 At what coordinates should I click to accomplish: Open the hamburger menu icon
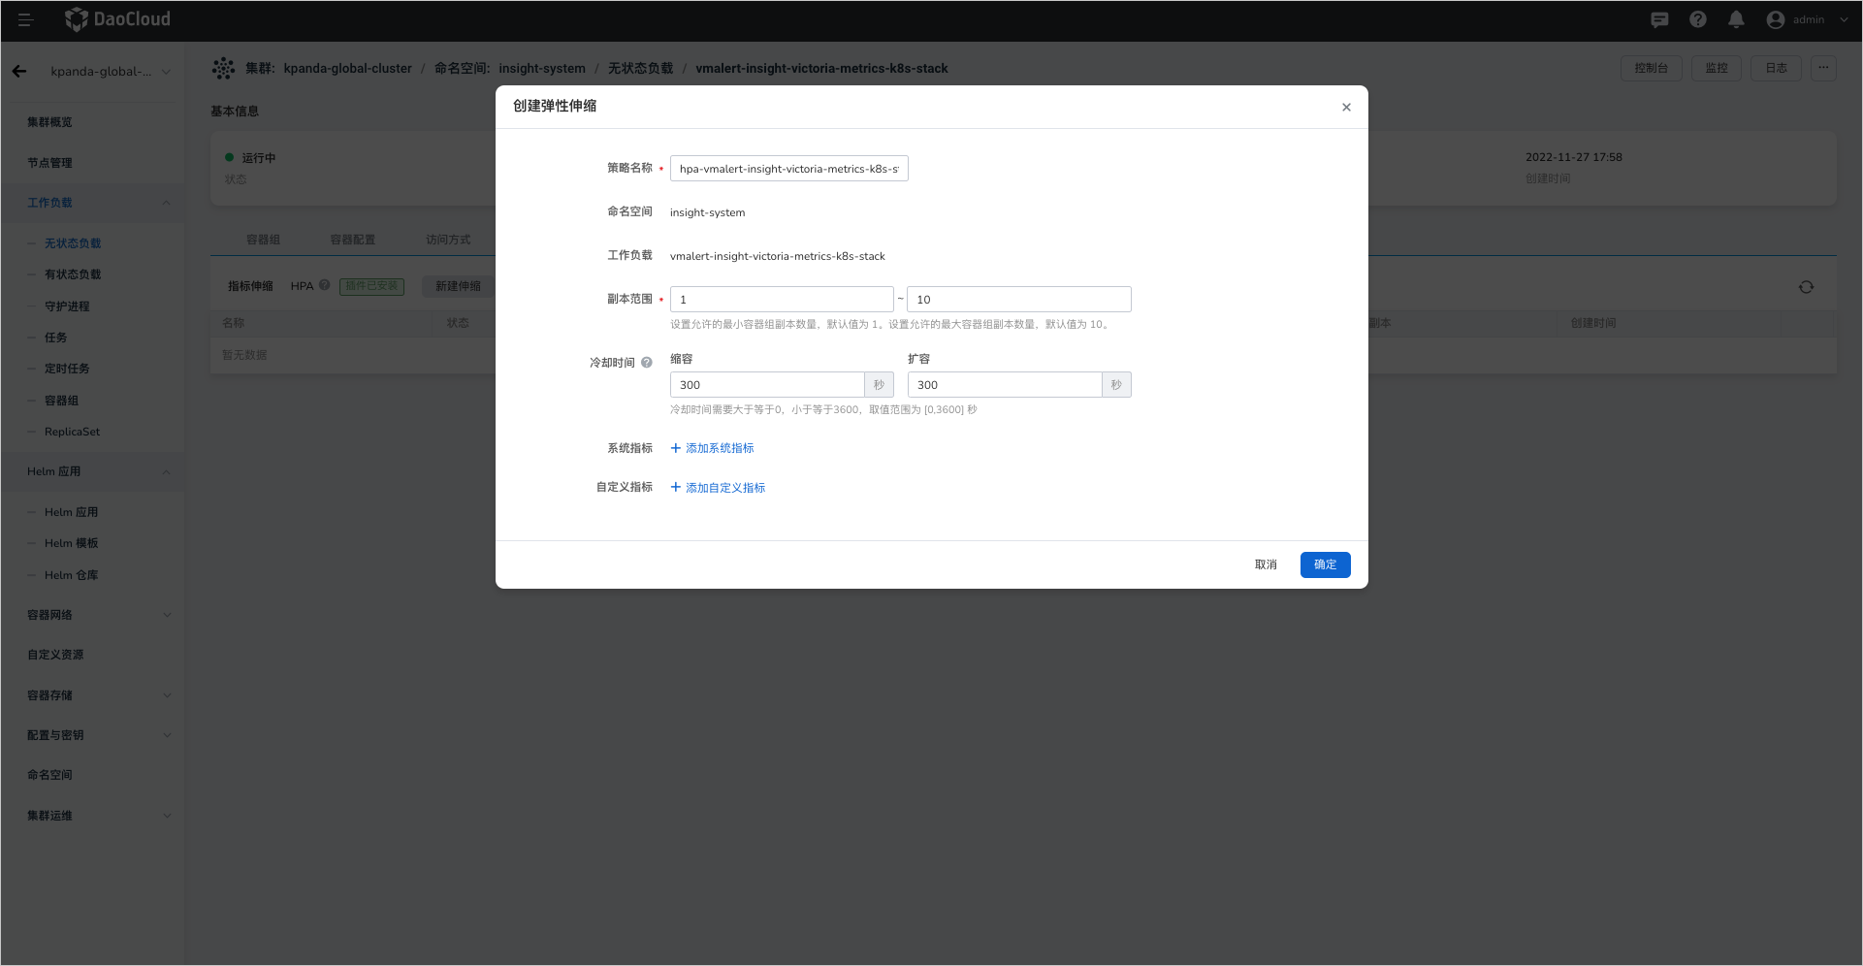[25, 19]
